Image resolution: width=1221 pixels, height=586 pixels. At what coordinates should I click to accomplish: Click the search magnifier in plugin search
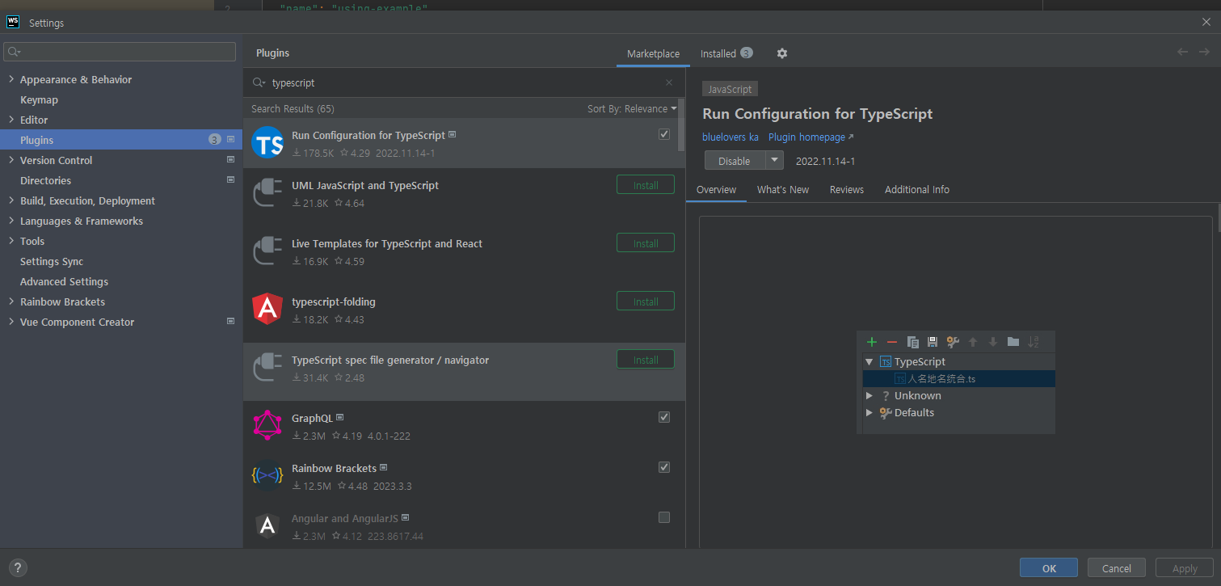259,82
